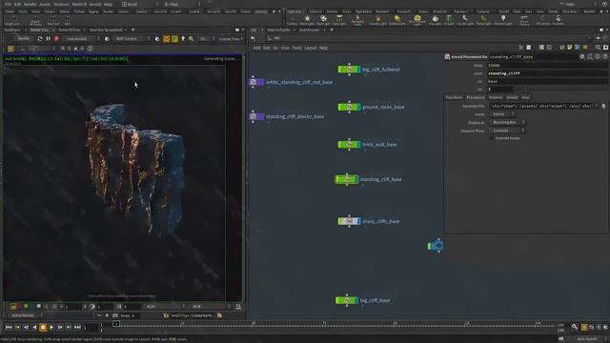Click the info icon in render view
The image size is (610, 343).
(91, 49)
